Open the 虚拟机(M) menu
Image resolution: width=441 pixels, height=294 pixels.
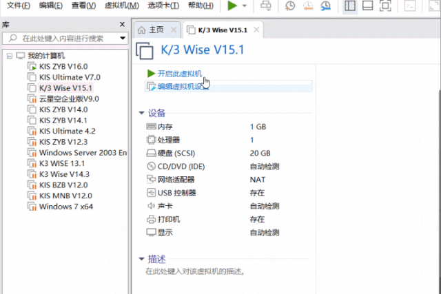tap(122, 6)
